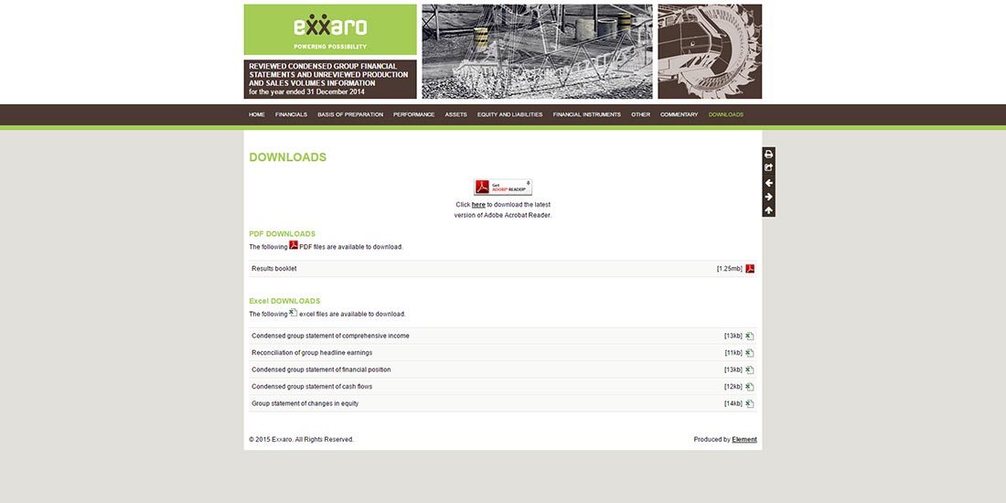The width and height of the screenshot is (1006, 503).
Task: Select the DOWNLOADS menu item
Action: (x=725, y=115)
